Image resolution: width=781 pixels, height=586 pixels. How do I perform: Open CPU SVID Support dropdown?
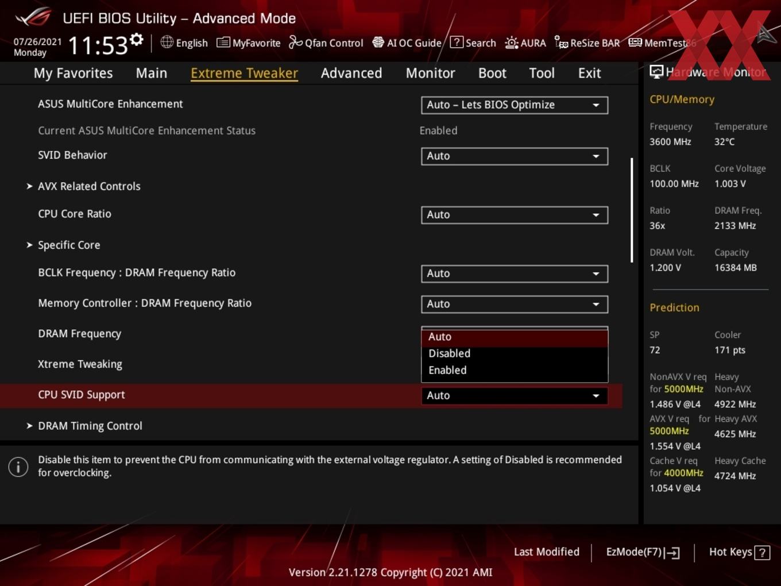pos(515,395)
